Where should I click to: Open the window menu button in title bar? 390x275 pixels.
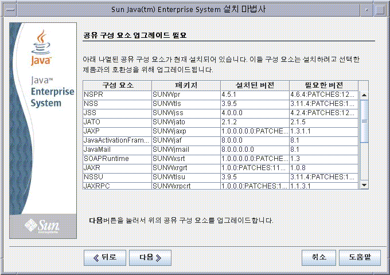(x=10, y=10)
